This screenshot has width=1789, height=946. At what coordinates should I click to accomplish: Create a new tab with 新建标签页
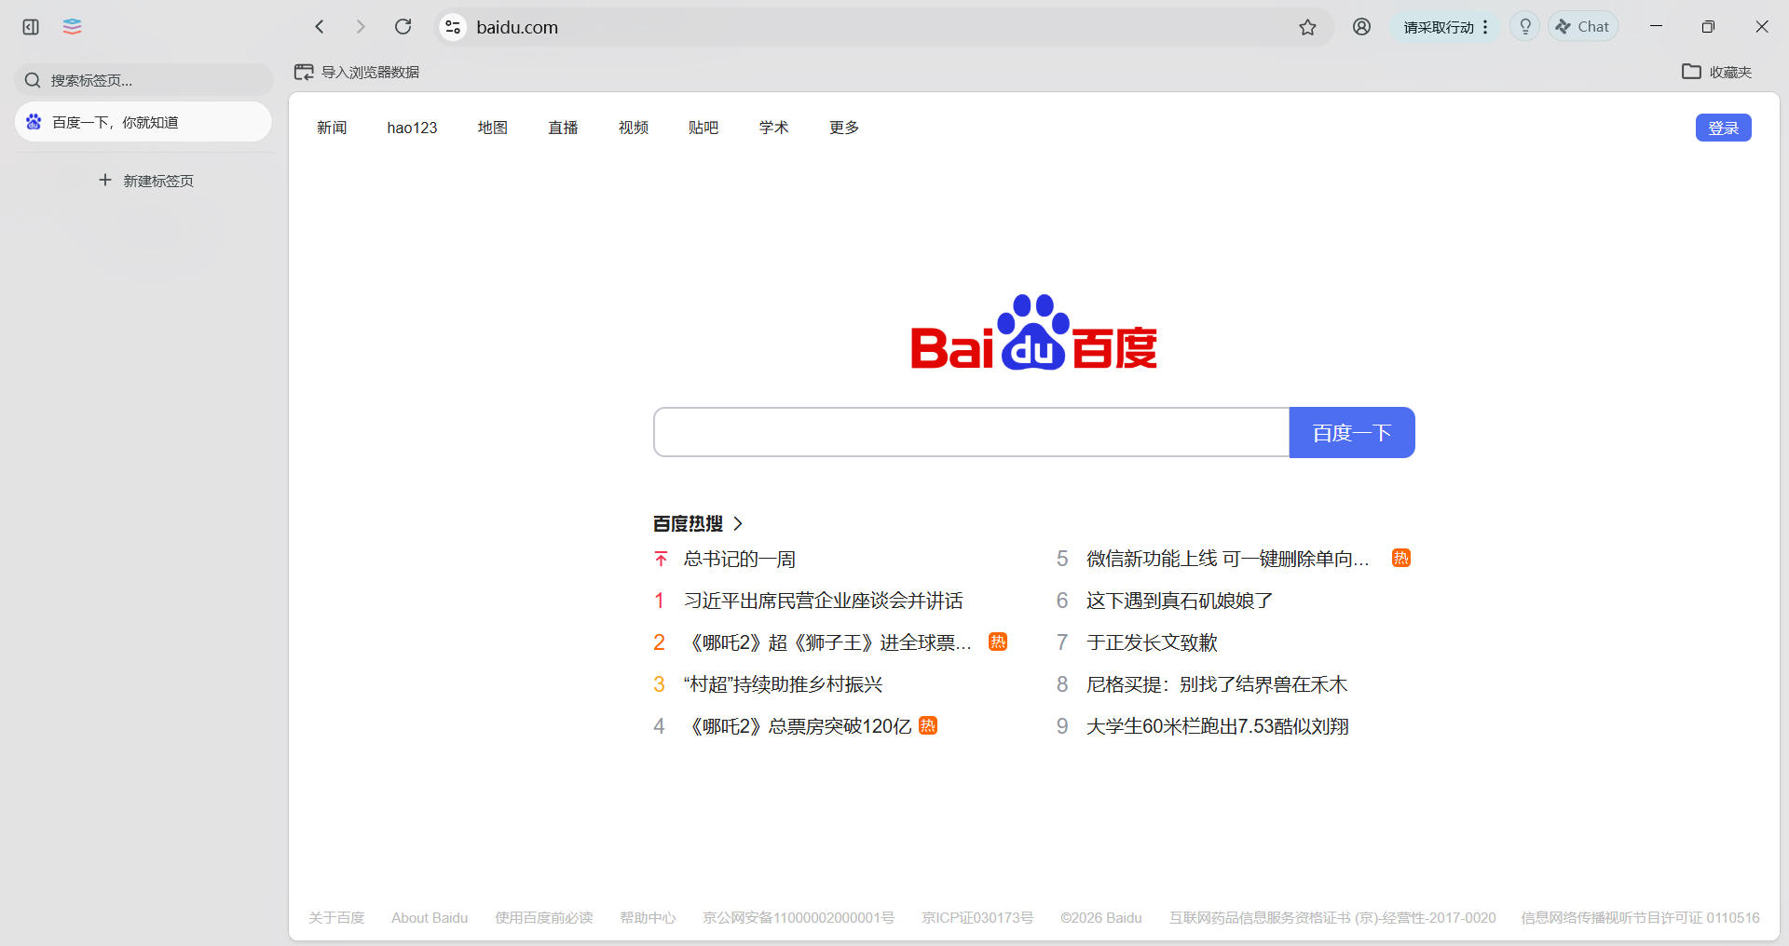pos(146,181)
